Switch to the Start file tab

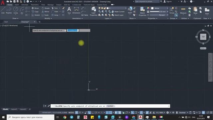point(6,22)
